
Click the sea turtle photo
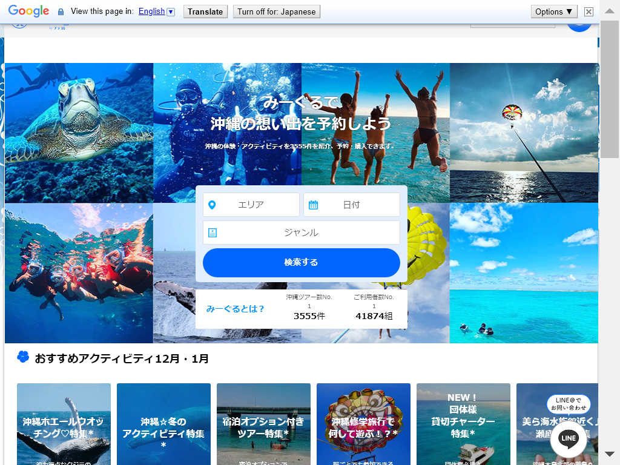[x=79, y=133]
